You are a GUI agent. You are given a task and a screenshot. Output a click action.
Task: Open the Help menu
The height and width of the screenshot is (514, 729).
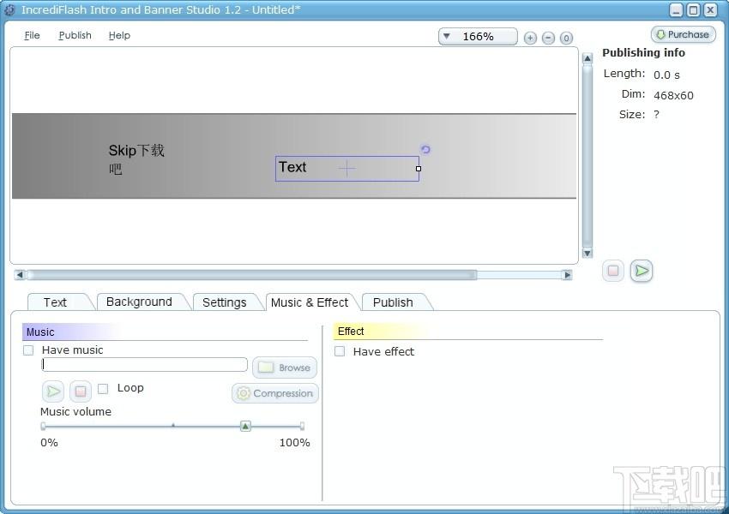[x=119, y=35]
